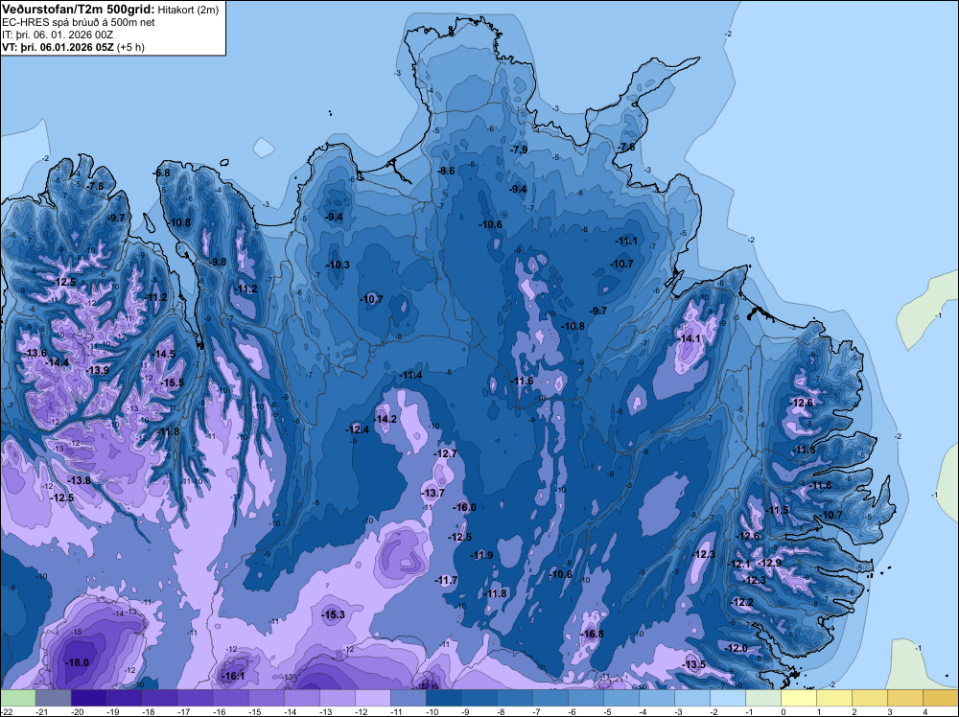Click the -13.5 temperature value
Viewport: 959px width, 717px height.
(x=694, y=664)
